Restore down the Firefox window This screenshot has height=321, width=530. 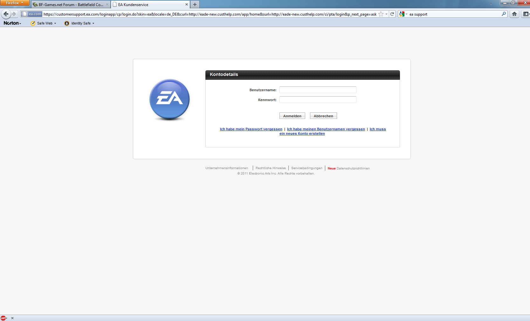point(513,3)
